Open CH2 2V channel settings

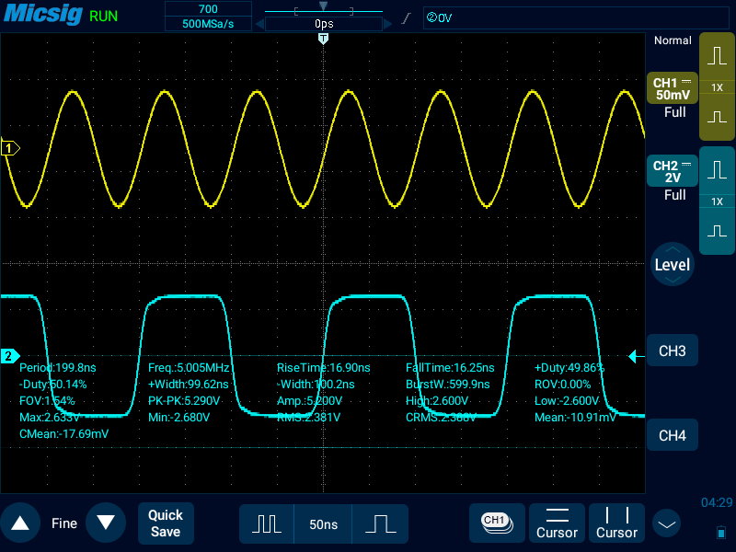(x=673, y=171)
